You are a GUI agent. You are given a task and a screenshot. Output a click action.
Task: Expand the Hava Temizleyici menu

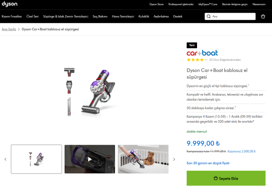click(x=123, y=17)
